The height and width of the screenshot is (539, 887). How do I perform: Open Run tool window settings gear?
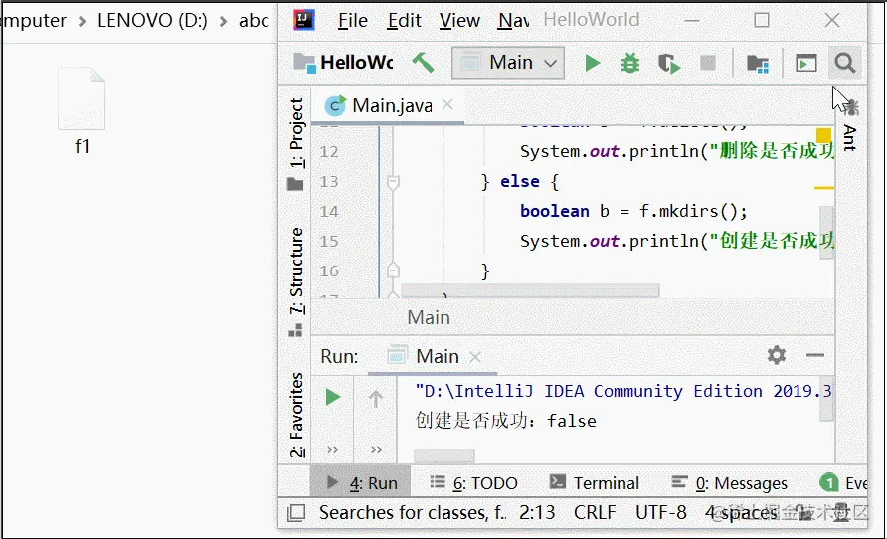click(776, 355)
